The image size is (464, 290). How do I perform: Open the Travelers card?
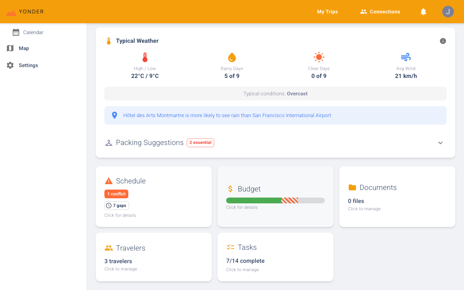pyautogui.click(x=153, y=257)
